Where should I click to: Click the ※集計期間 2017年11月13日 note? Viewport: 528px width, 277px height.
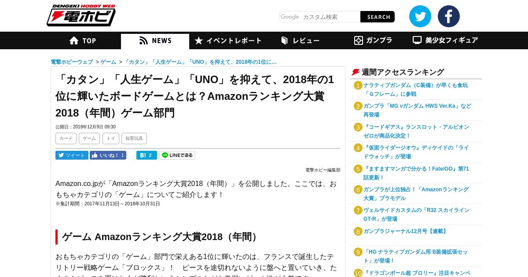(x=108, y=204)
